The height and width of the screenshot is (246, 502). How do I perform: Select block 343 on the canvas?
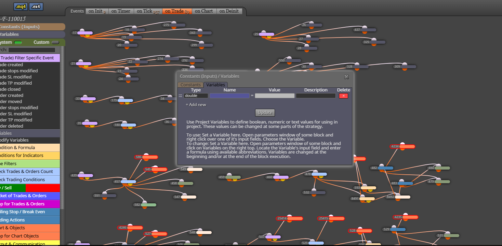(x=200, y=33)
